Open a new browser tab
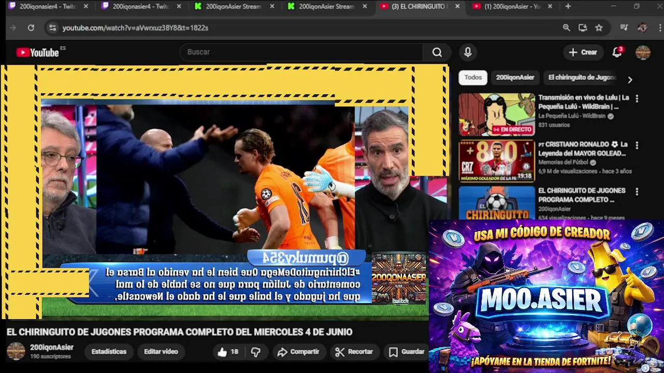The width and height of the screenshot is (664, 373). tap(568, 7)
